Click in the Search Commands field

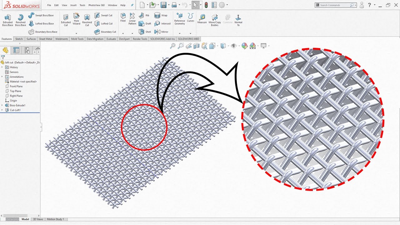(336, 5)
